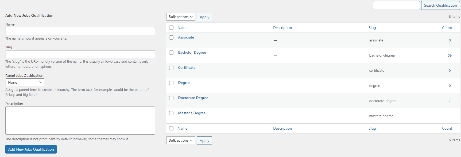Select the Bachelor Degree row checkbox

pos(171,53)
